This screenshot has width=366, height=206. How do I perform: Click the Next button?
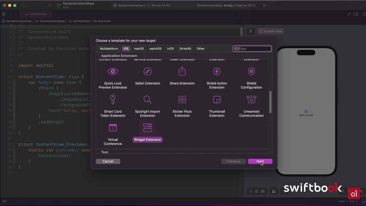pyautogui.click(x=260, y=161)
